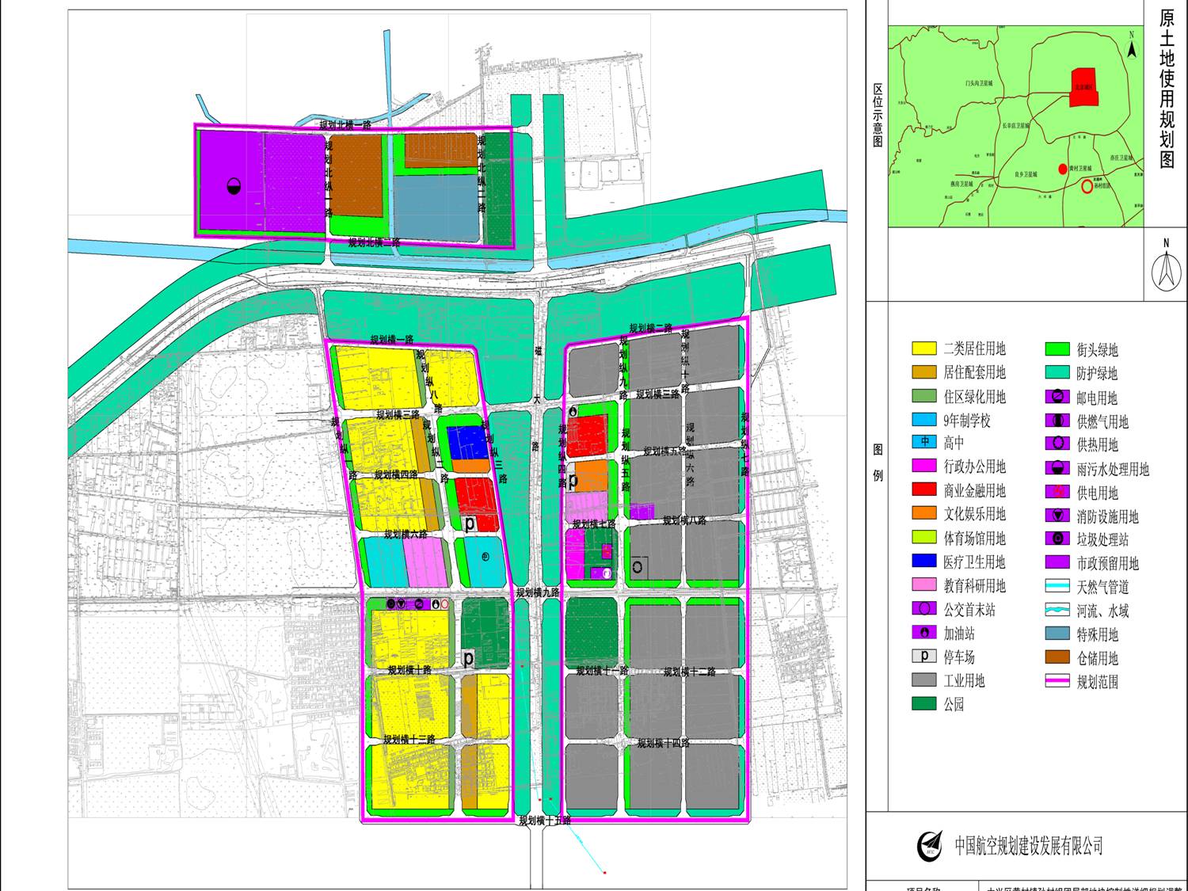
Task: Click the 垃圾处理站 legend symbol
Action: coord(1057,539)
